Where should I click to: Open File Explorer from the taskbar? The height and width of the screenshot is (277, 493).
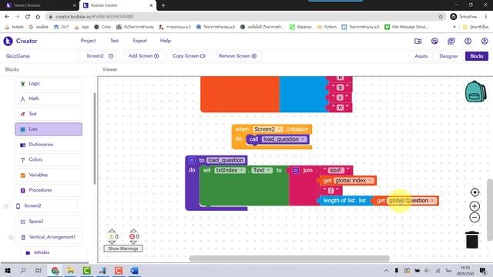71,270
